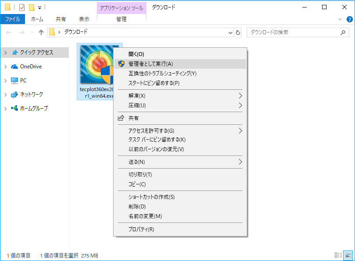Open the address bar history dropdown
355x261 pixels.
(230, 32)
